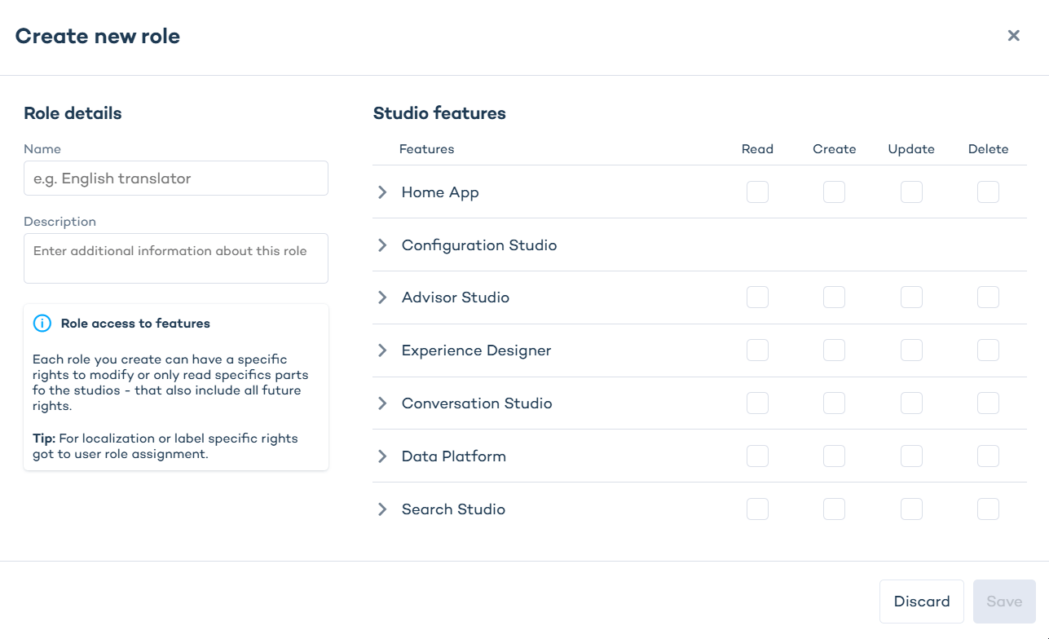Click the Save button
The image size is (1049, 639).
click(x=1003, y=602)
